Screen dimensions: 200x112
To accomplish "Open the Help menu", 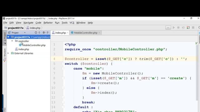I will [x=90, y=23].
